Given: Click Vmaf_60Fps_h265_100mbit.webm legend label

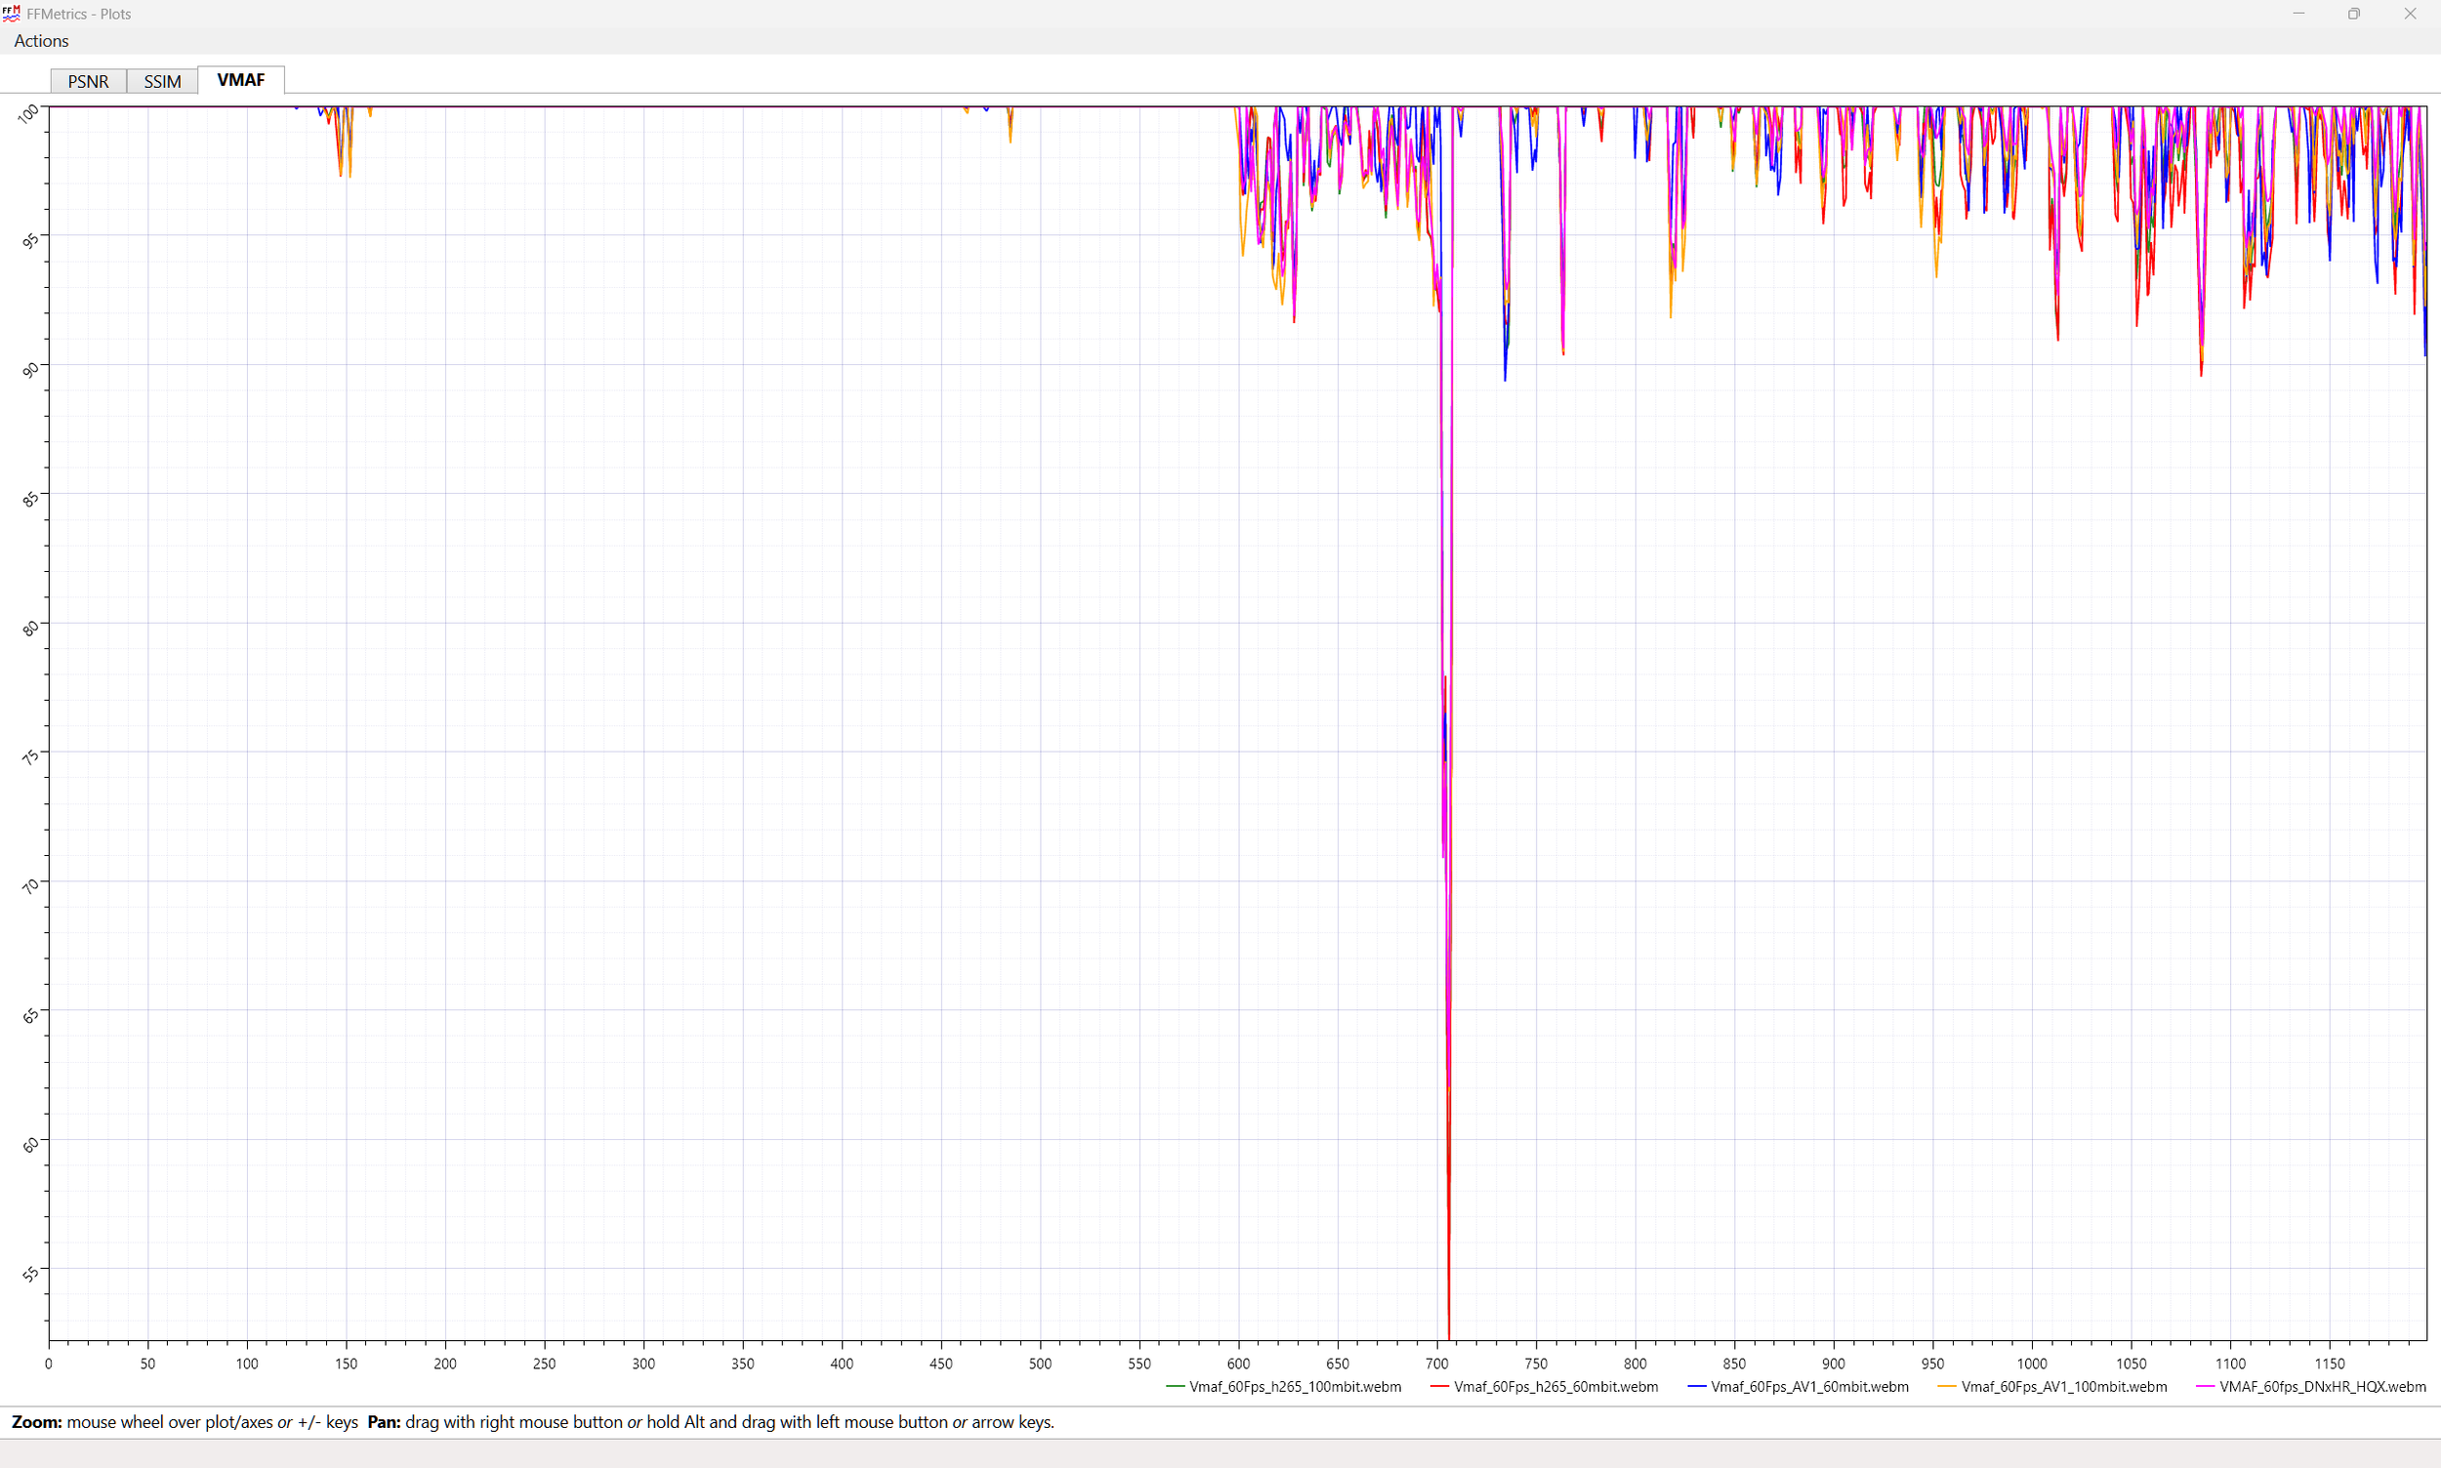Looking at the screenshot, I should pos(1296,1387).
